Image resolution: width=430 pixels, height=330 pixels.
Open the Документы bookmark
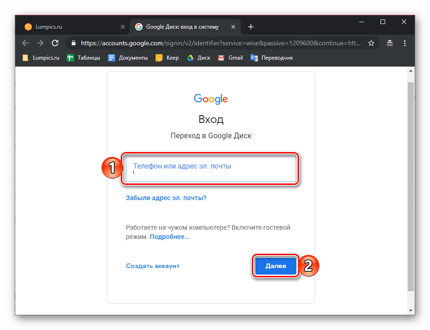coord(128,58)
